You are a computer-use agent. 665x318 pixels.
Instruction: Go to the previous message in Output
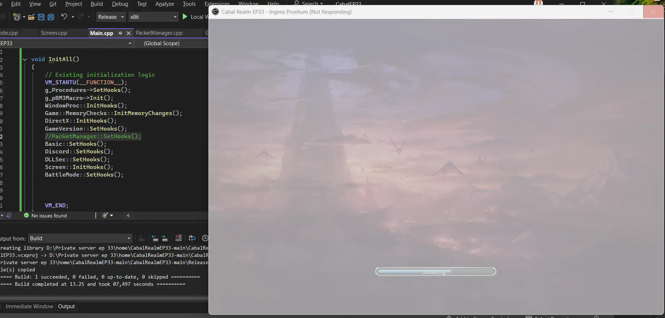click(x=155, y=238)
